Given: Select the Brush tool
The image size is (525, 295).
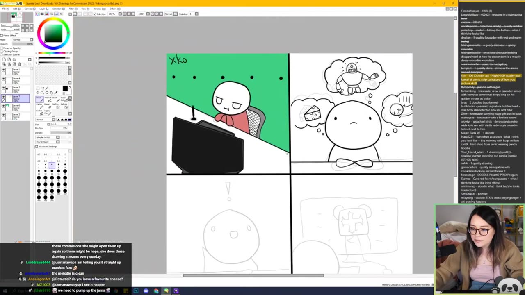Looking at the screenshot, I should 56,99.
